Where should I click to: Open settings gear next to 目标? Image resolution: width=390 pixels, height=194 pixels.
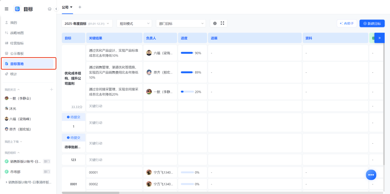pos(49,9)
